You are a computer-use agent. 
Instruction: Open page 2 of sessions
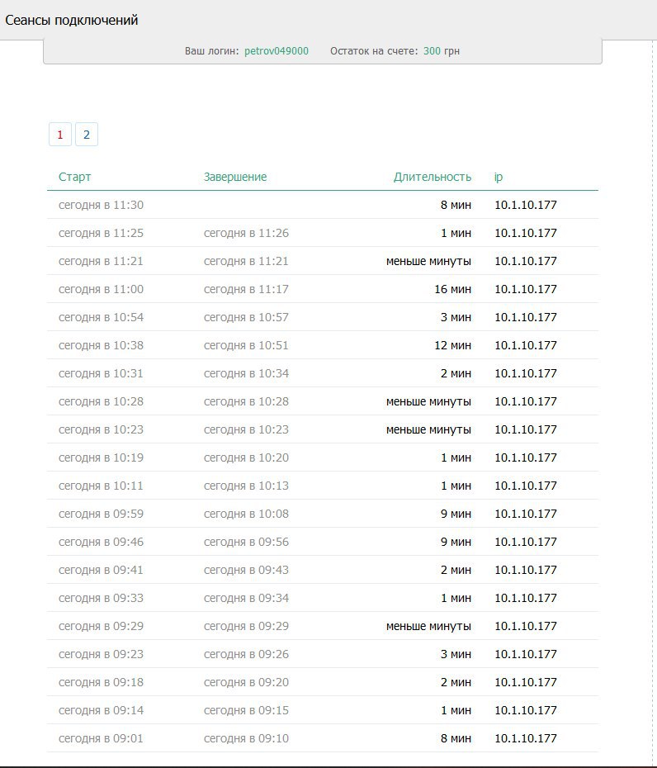click(x=87, y=135)
